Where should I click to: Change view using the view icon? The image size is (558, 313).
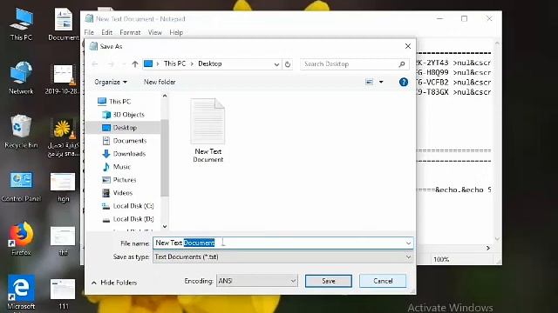click(x=369, y=82)
